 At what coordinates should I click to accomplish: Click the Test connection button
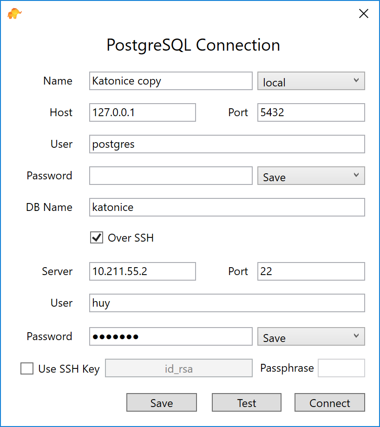click(247, 402)
